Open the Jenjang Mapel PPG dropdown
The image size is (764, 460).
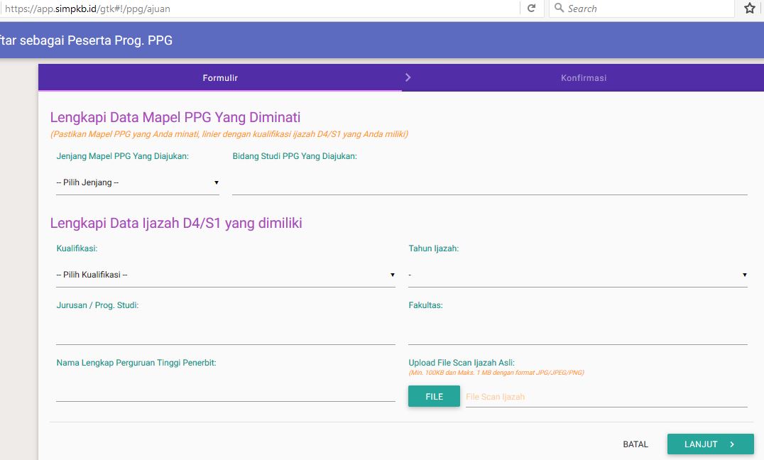pyautogui.click(x=137, y=182)
